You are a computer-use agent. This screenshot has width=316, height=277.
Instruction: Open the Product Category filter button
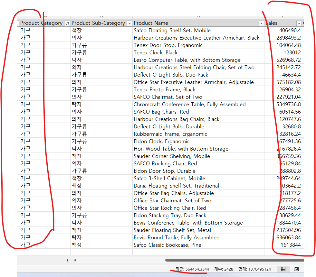68,23
